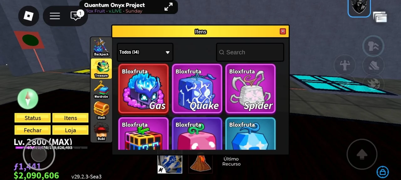Open the Wardrobe hanger icon
This screenshot has height=180, width=401.
coord(101,90)
